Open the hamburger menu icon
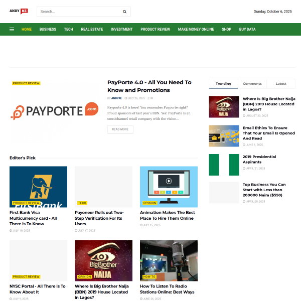Screen dimensions: 301x301 12,30
